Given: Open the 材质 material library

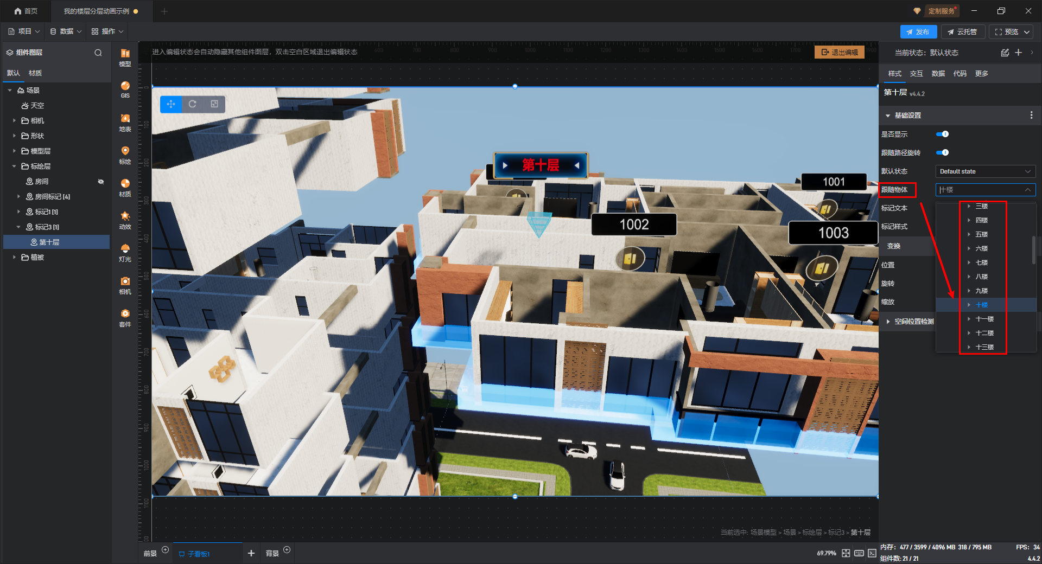Looking at the screenshot, I should (125, 188).
